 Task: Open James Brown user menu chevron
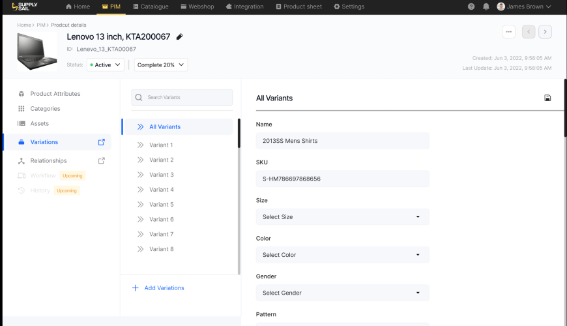(549, 7)
